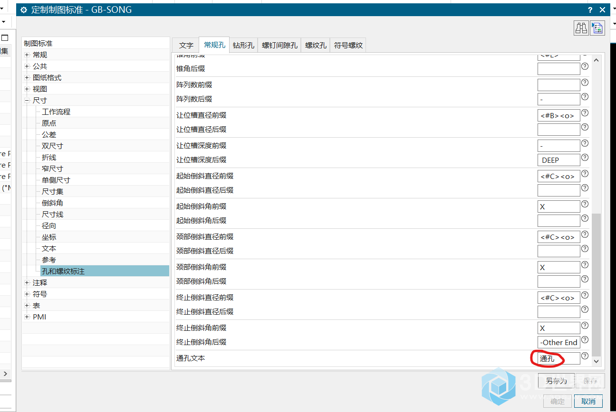Click the 通孔文本 input field
Viewport: 616px width, 412px height.
coord(558,358)
